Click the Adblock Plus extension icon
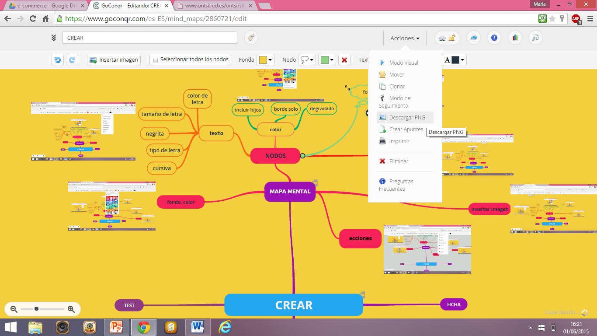Screen dimensions: 597x336 [576, 18]
